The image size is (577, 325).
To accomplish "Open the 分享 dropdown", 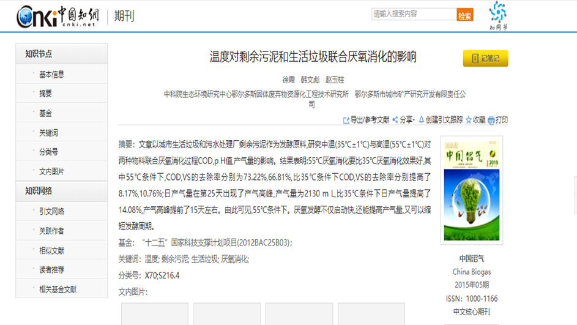I will [x=408, y=119].
